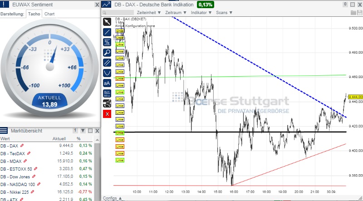This screenshot has width=363, height=201.
Task: Select the DB - Nikkei 225 row
Action: [46, 192]
